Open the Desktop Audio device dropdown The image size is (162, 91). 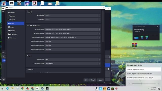point(72,29)
